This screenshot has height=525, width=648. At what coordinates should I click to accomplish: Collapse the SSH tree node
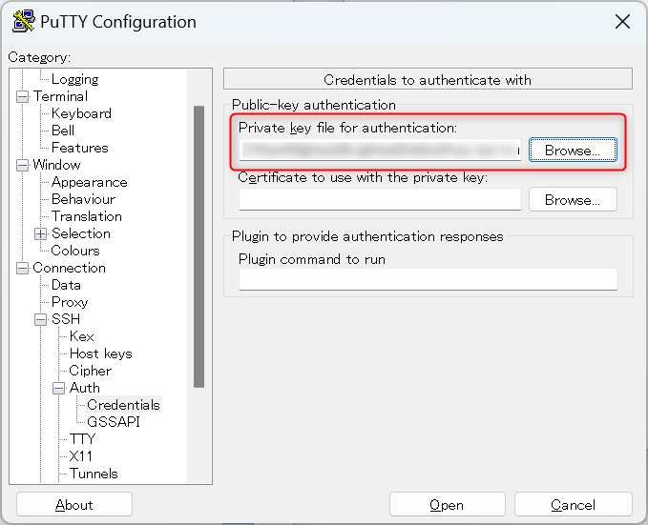click(40, 319)
